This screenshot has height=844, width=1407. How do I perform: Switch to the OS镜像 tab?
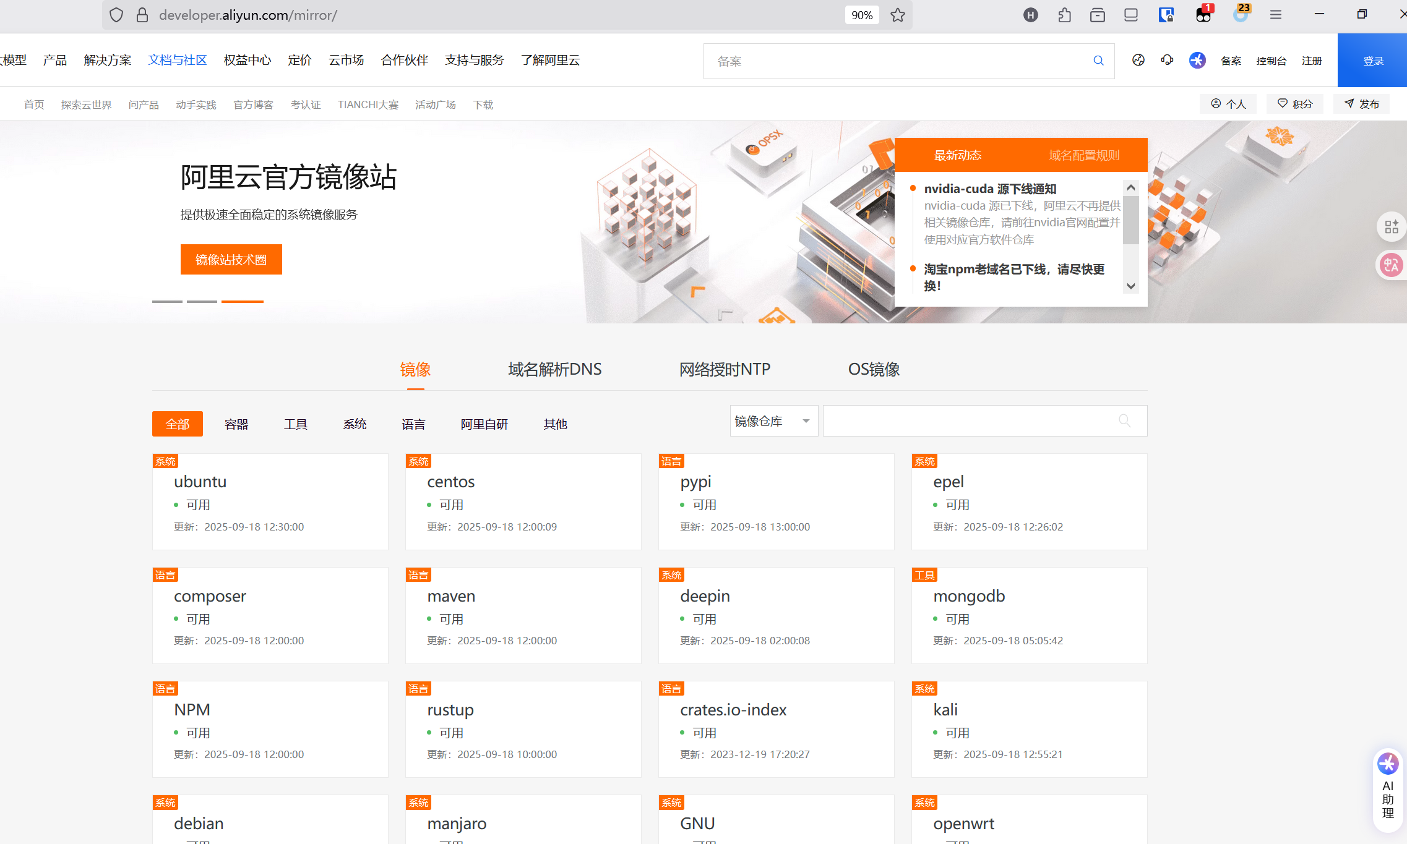coord(874,370)
